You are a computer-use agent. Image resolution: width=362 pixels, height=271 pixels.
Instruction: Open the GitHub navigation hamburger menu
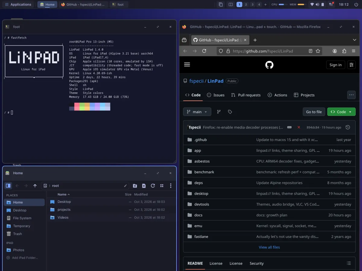pyautogui.click(x=187, y=65)
